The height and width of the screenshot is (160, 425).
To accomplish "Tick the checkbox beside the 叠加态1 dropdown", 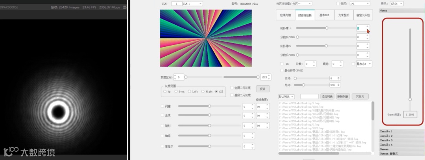I will click(x=353, y=64).
